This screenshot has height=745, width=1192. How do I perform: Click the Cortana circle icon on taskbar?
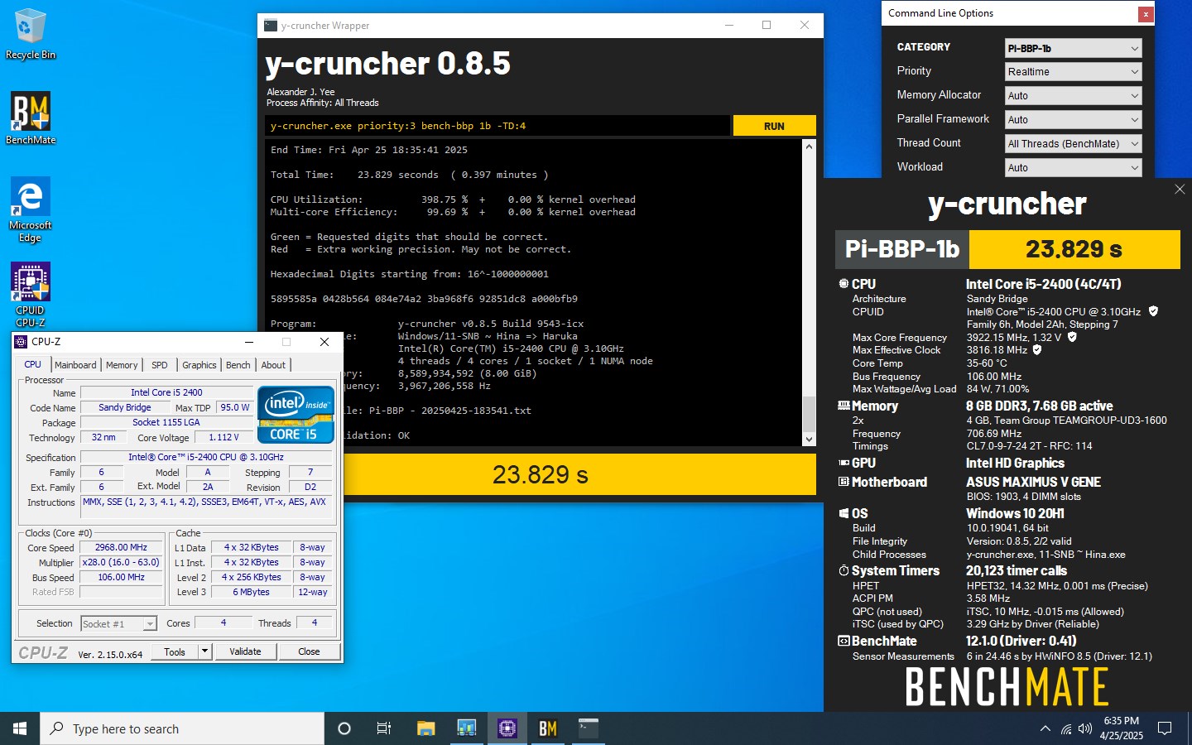[x=344, y=728]
